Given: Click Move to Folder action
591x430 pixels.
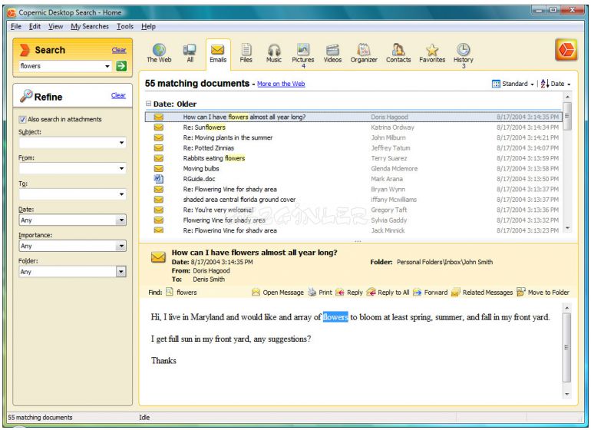Looking at the screenshot, I should (543, 293).
